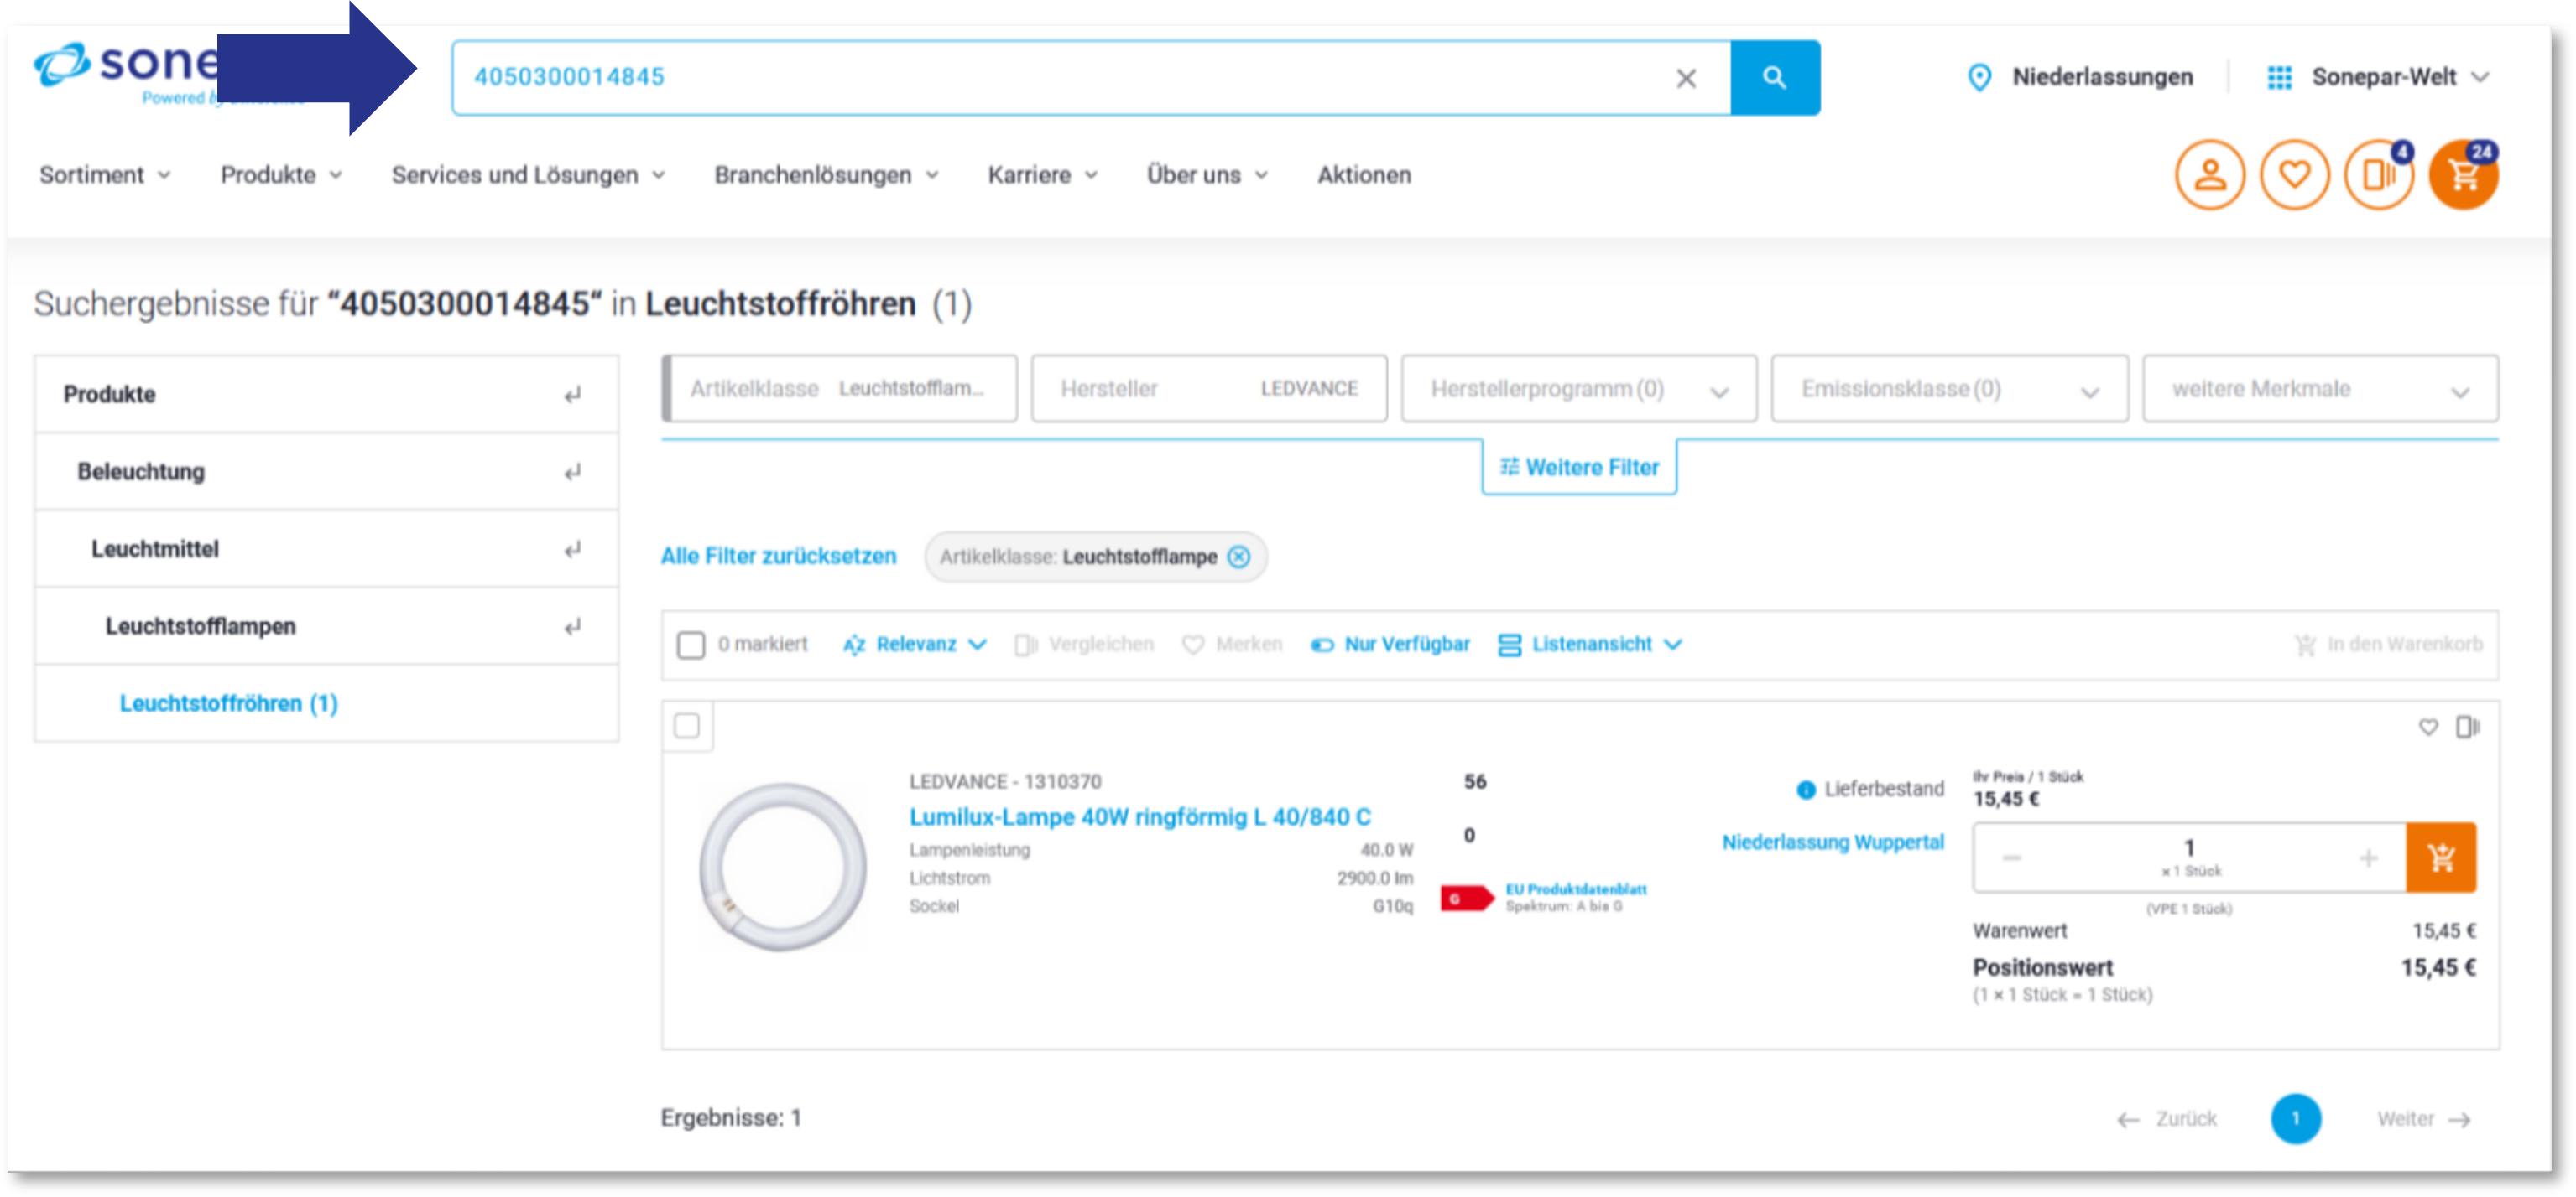Image resolution: width=2576 pixels, height=1197 pixels.
Task: Expand Herstellerprogramm (0) filter dropdown
Action: tap(1579, 389)
